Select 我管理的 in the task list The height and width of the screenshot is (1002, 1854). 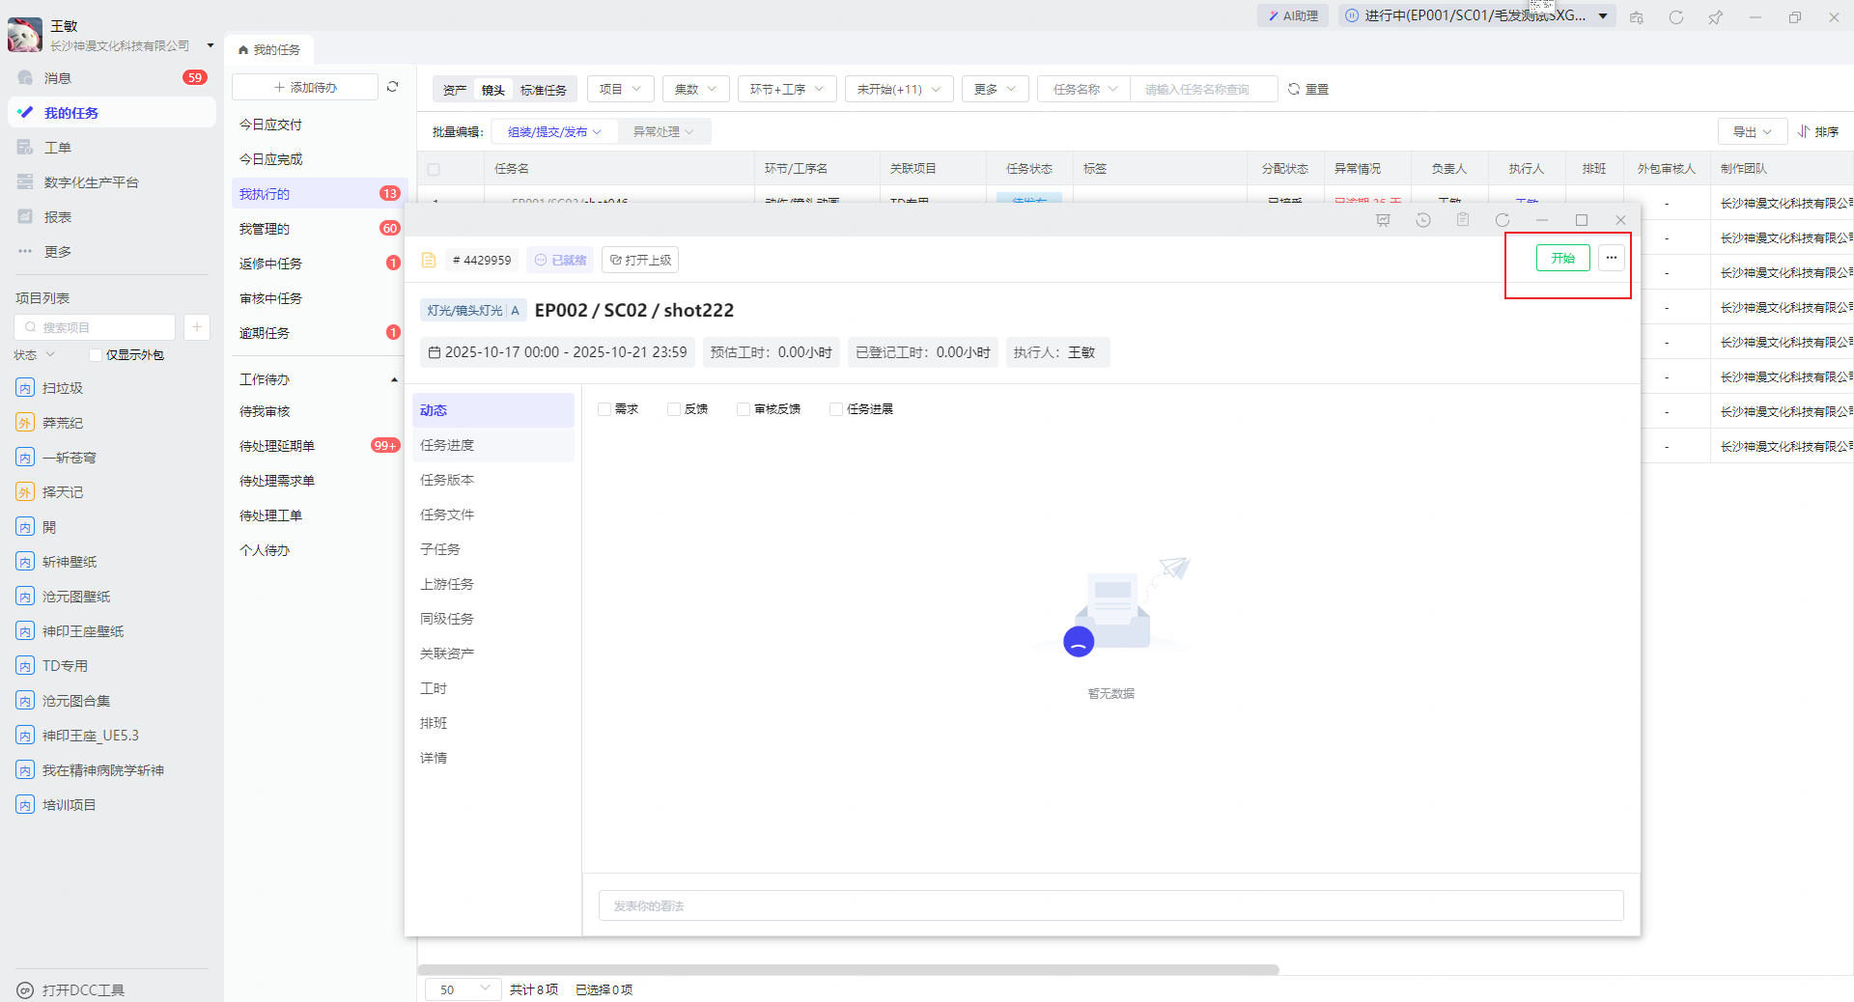[x=265, y=229]
